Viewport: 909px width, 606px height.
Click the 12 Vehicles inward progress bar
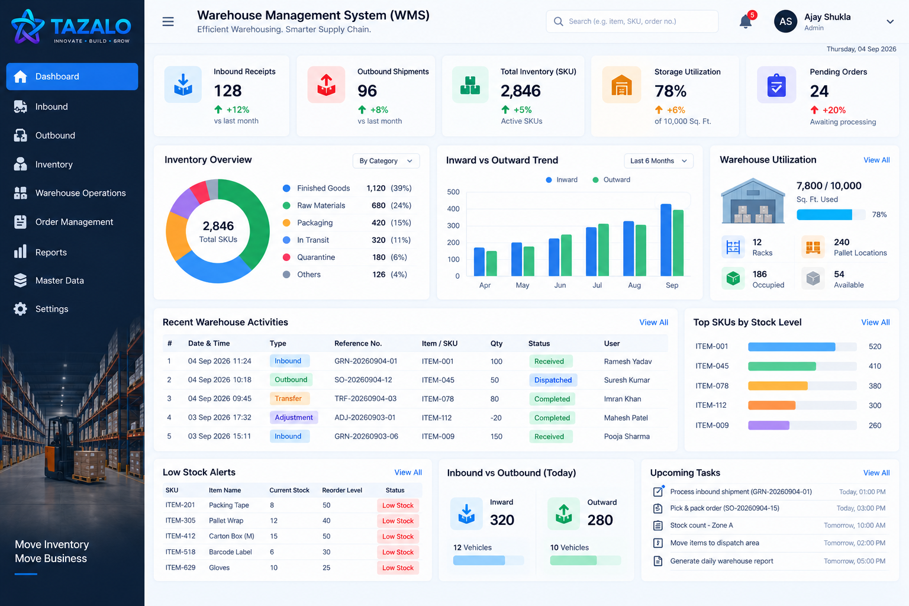pyautogui.click(x=488, y=560)
